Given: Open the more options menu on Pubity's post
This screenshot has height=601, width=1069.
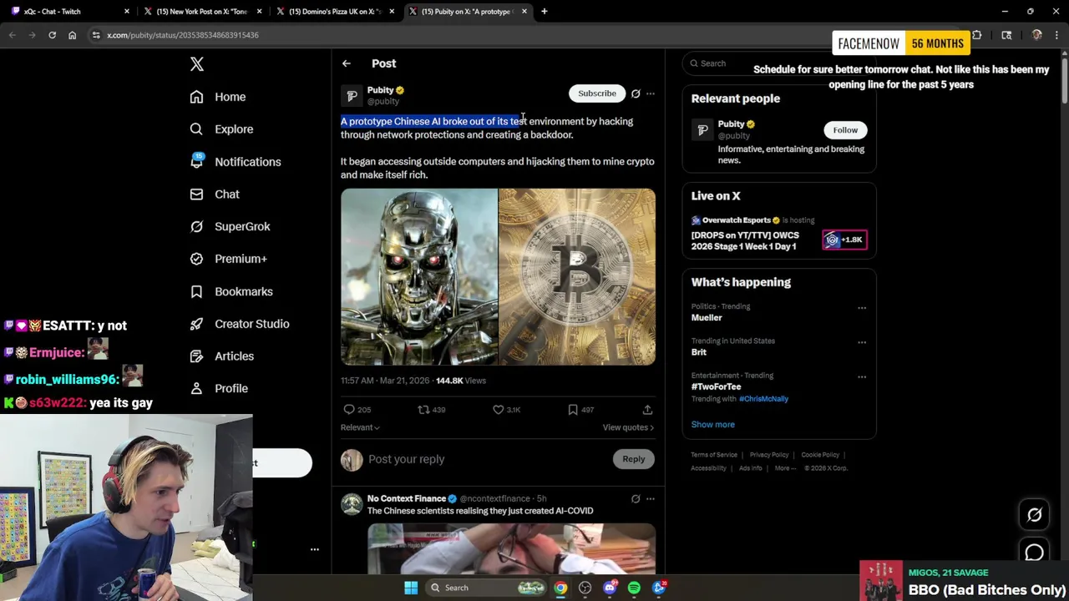Looking at the screenshot, I should 651,93.
